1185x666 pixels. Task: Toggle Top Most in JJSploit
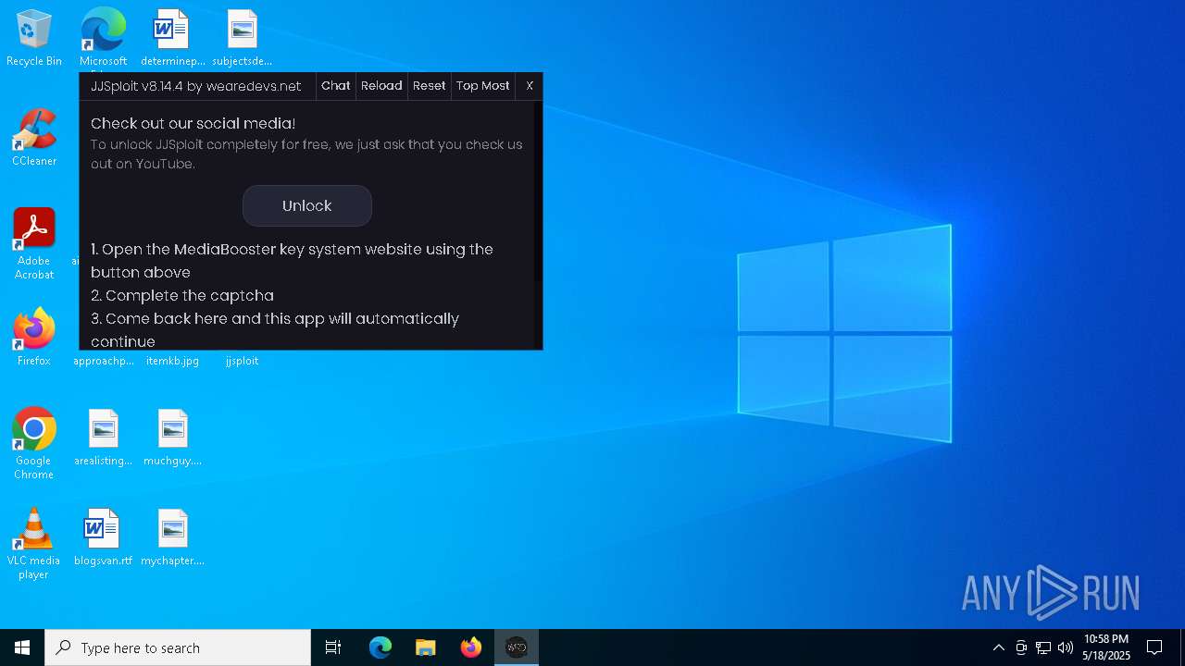point(482,86)
